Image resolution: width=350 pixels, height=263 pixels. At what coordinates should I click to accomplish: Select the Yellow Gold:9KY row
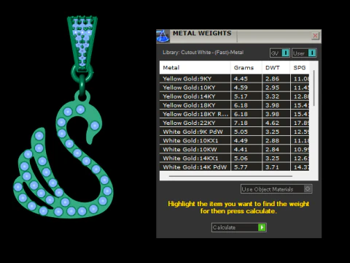click(x=235, y=79)
